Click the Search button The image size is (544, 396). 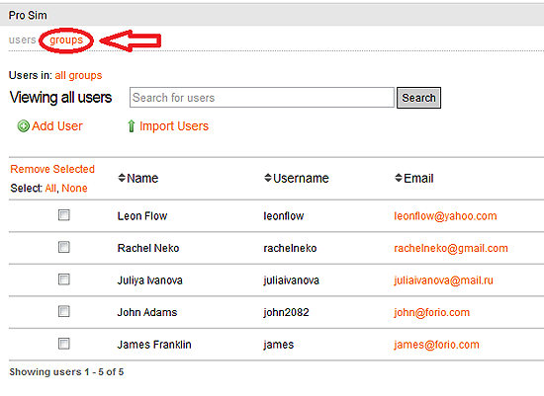pyautogui.click(x=418, y=98)
